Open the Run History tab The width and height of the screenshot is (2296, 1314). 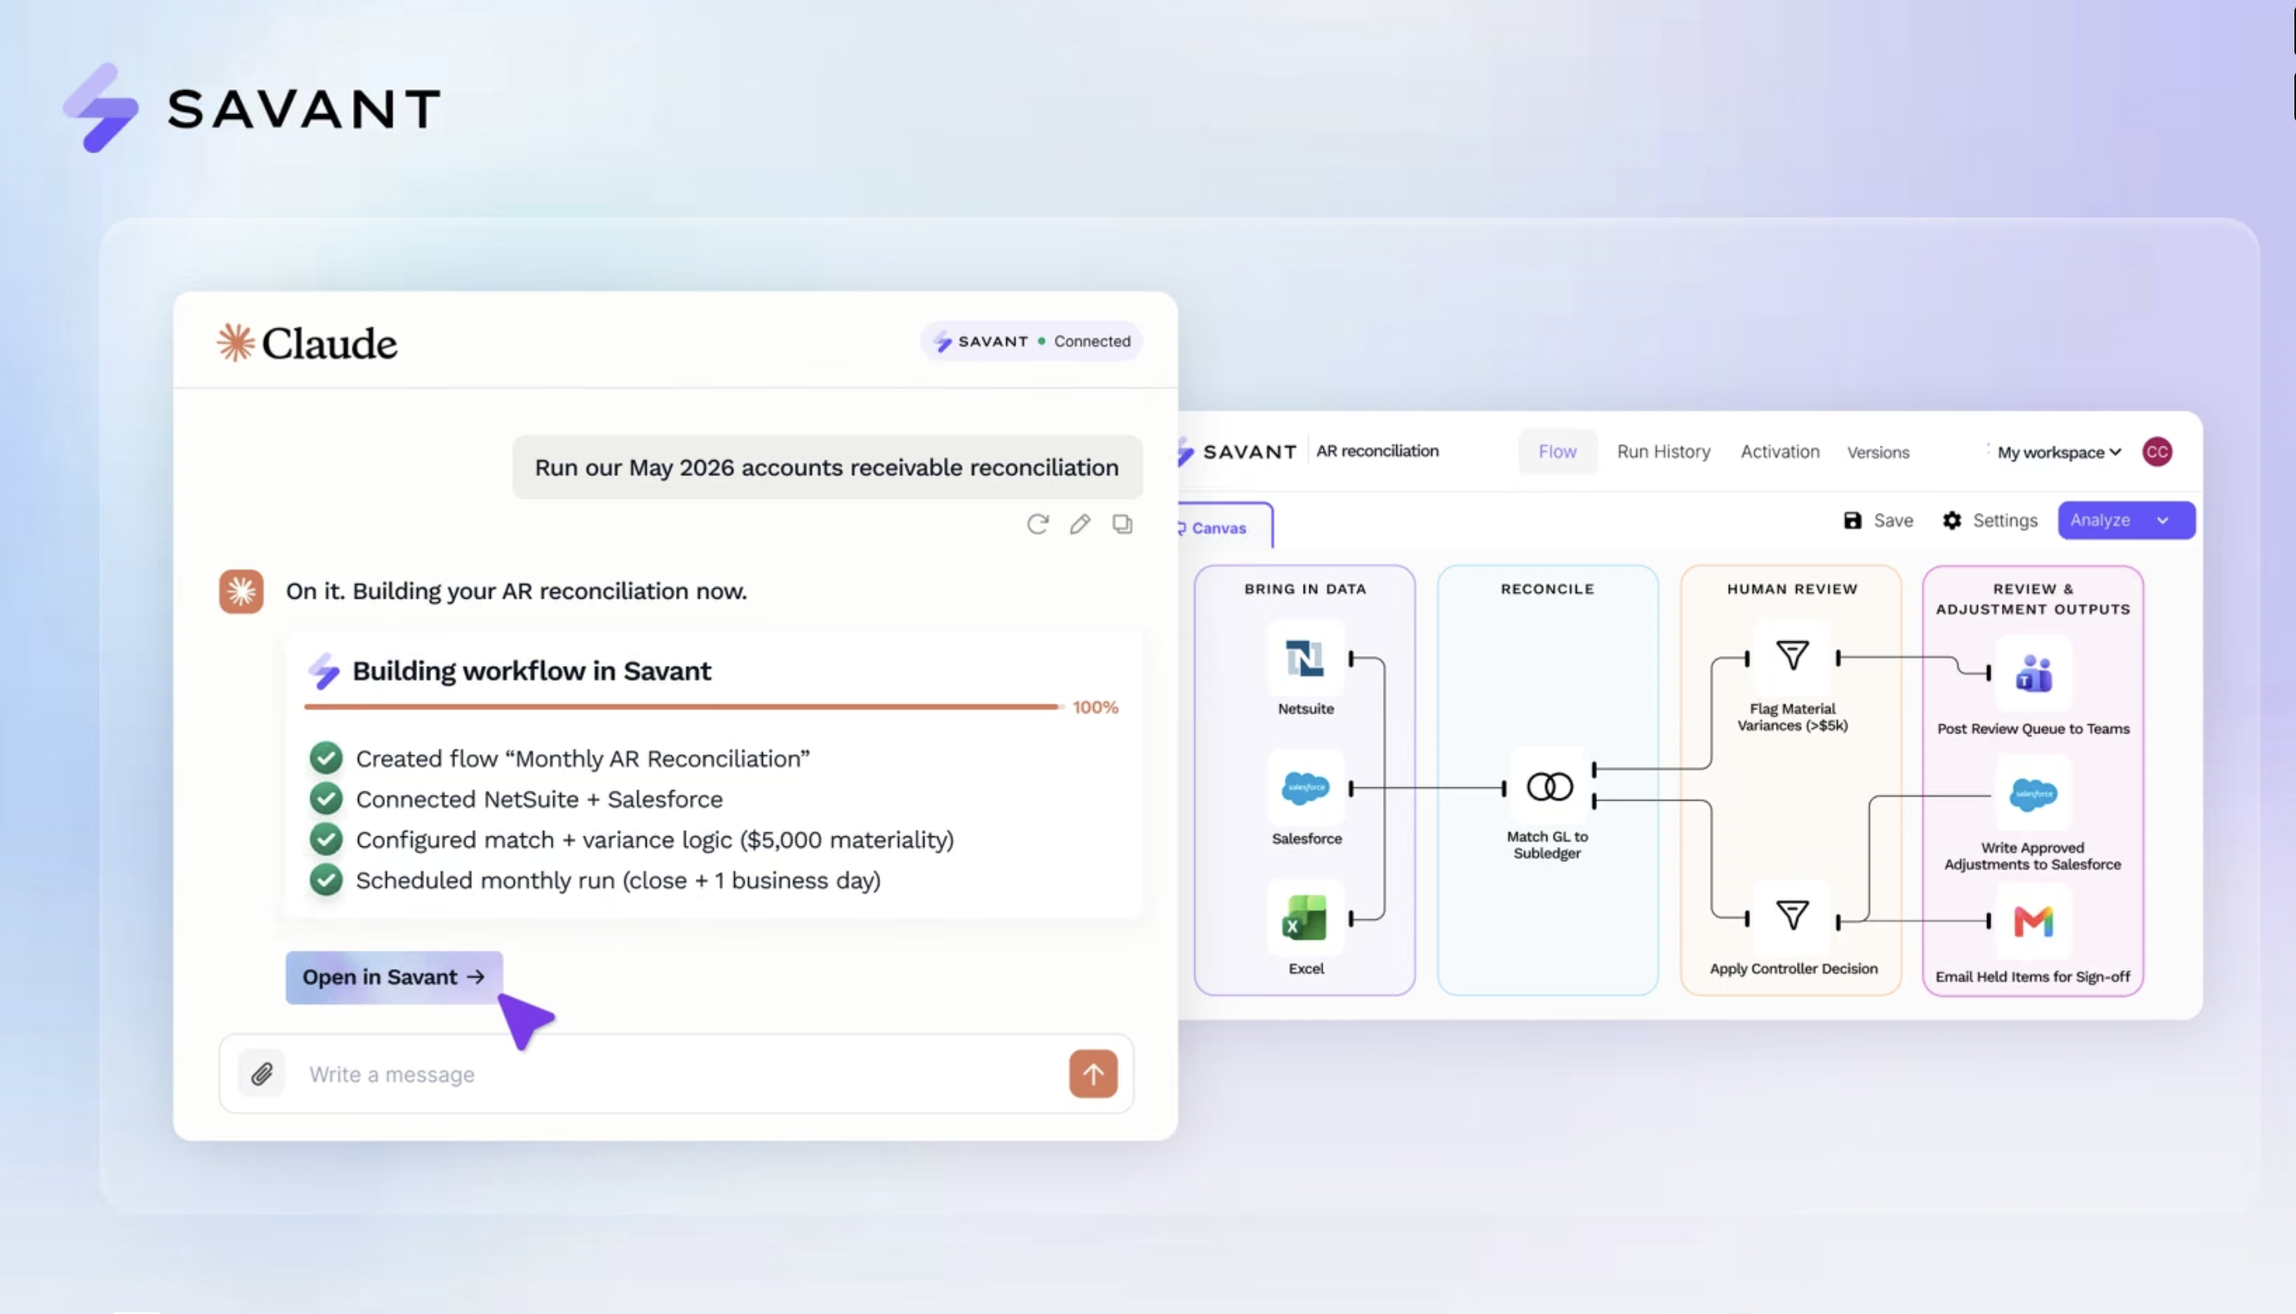coord(1663,451)
